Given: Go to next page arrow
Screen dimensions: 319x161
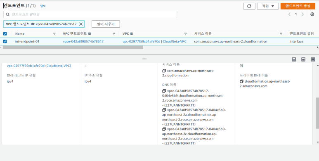Looking at the screenshot, I should (302, 14).
